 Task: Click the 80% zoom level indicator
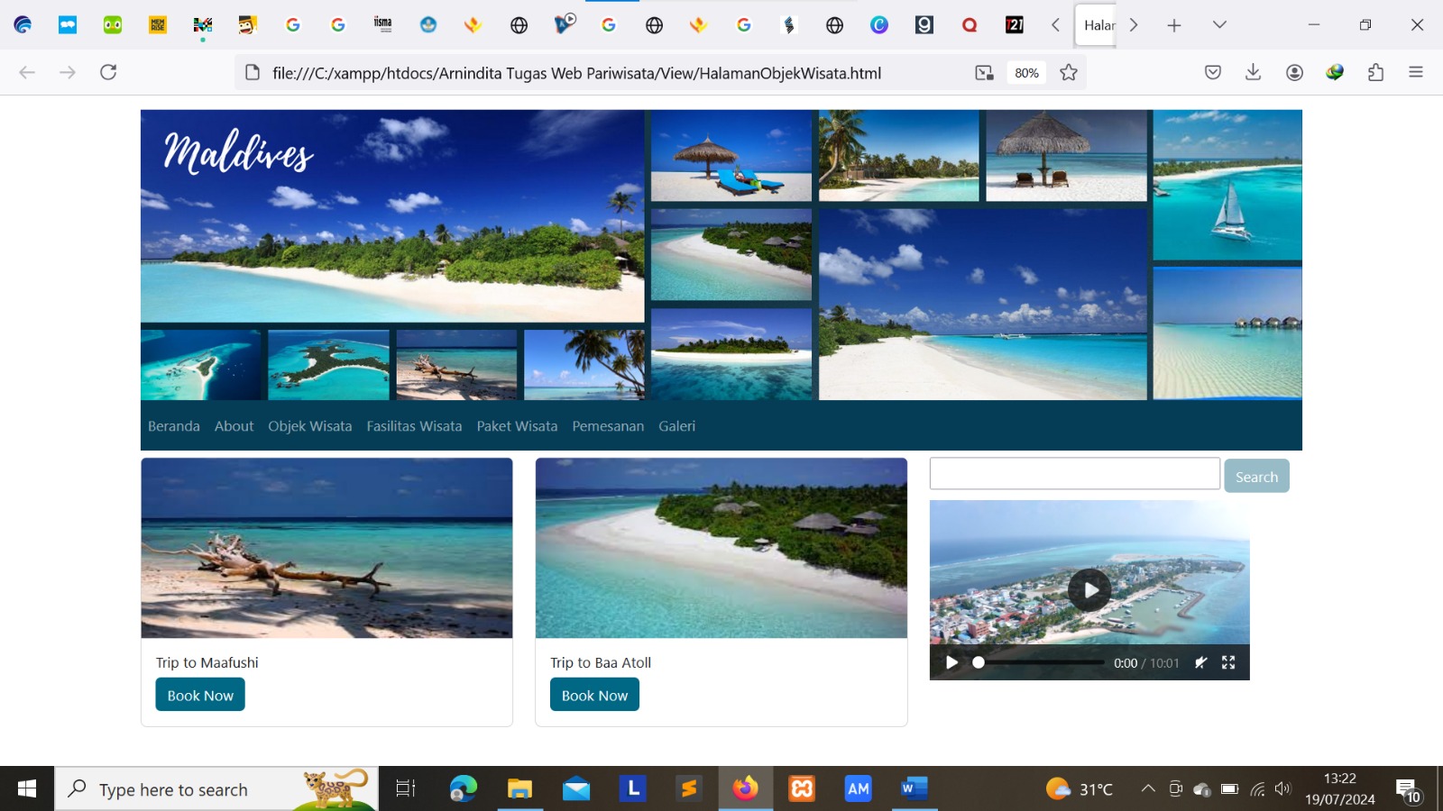[x=1026, y=73]
